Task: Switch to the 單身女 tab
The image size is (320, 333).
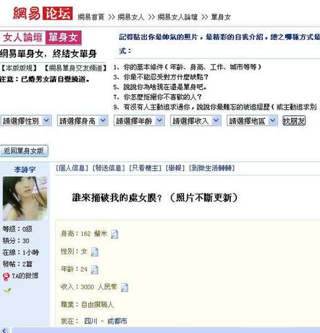Action: point(63,38)
